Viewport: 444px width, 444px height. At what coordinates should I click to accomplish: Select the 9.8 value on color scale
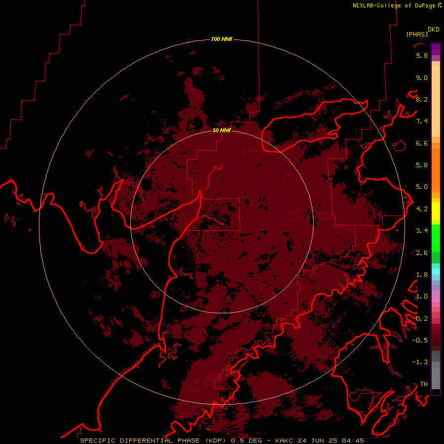(x=422, y=55)
